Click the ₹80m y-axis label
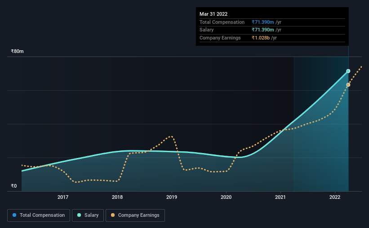This screenshot has height=228, width=369. [x=17, y=51]
